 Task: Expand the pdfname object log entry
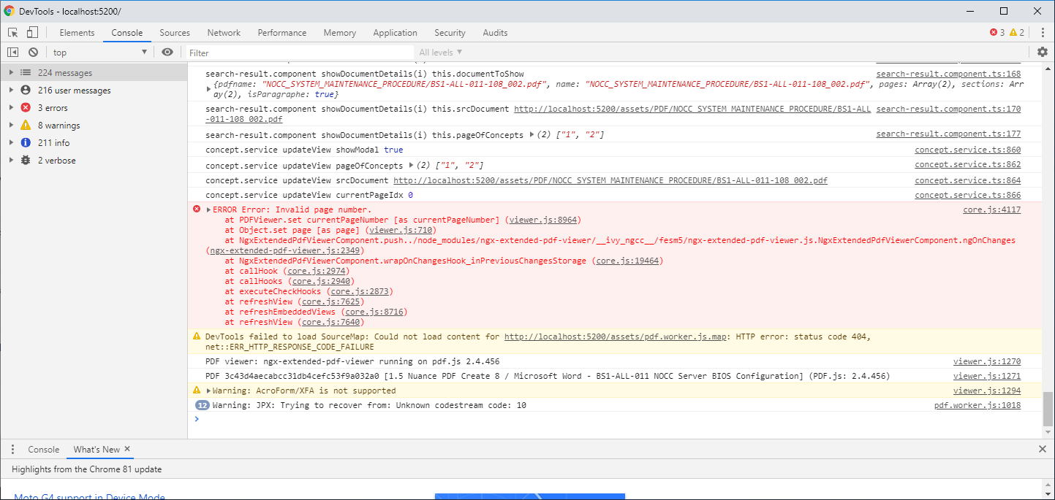point(209,89)
